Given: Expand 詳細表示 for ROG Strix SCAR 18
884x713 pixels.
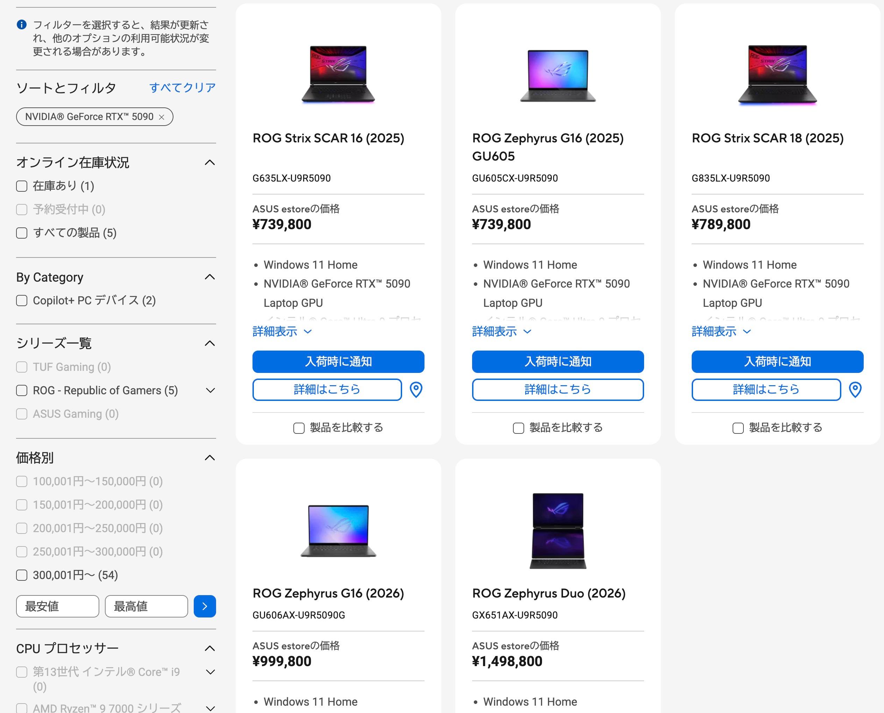Looking at the screenshot, I should pos(721,331).
